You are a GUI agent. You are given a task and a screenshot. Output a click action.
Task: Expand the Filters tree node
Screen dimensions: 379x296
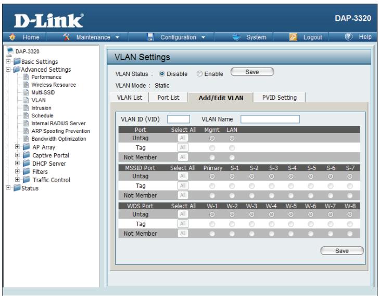click(17, 171)
